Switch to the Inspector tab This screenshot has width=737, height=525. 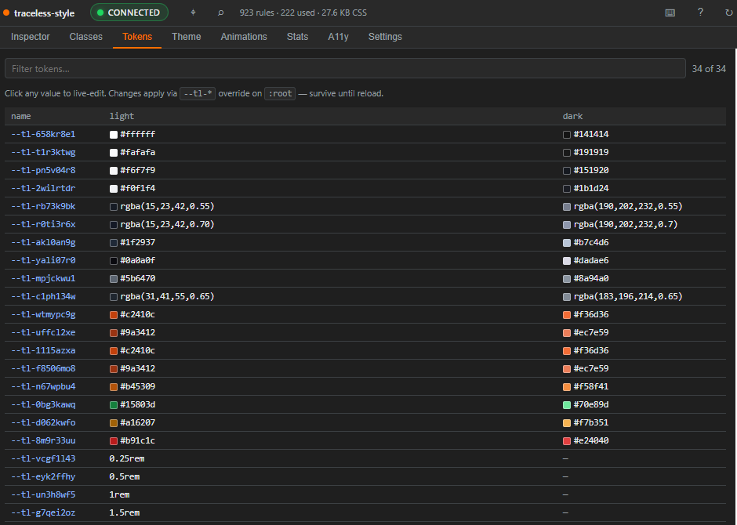pos(30,37)
